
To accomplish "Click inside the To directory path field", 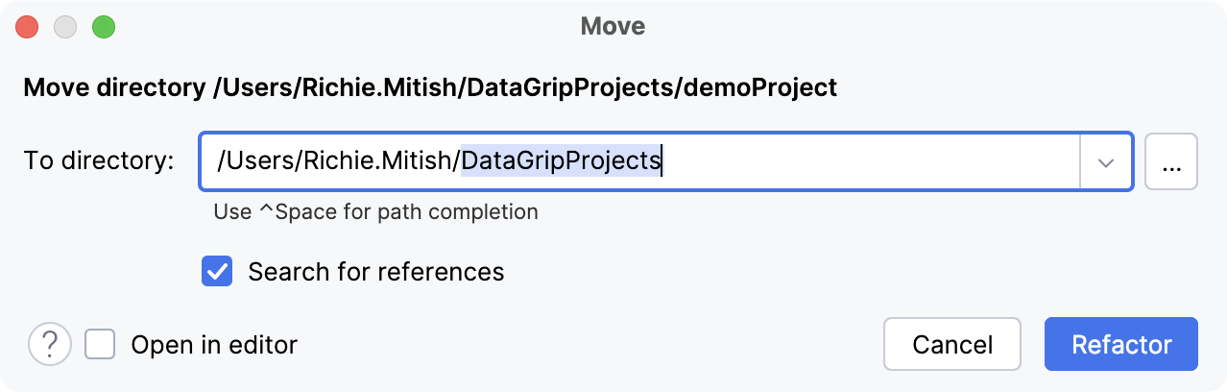I will [x=864, y=161].
